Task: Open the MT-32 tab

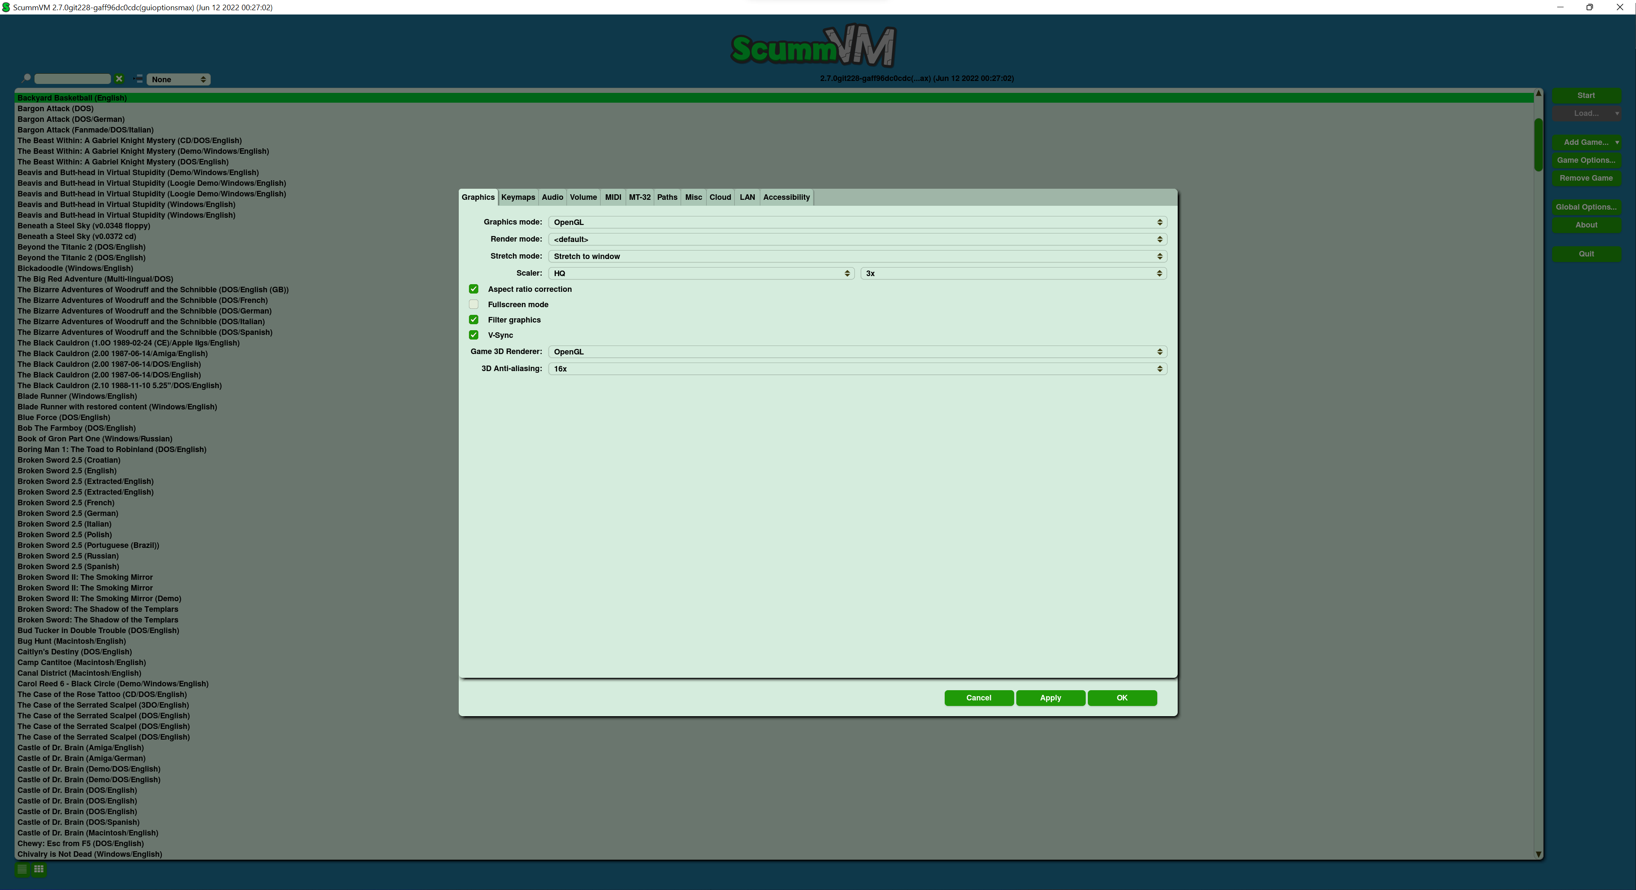Action: click(x=640, y=197)
